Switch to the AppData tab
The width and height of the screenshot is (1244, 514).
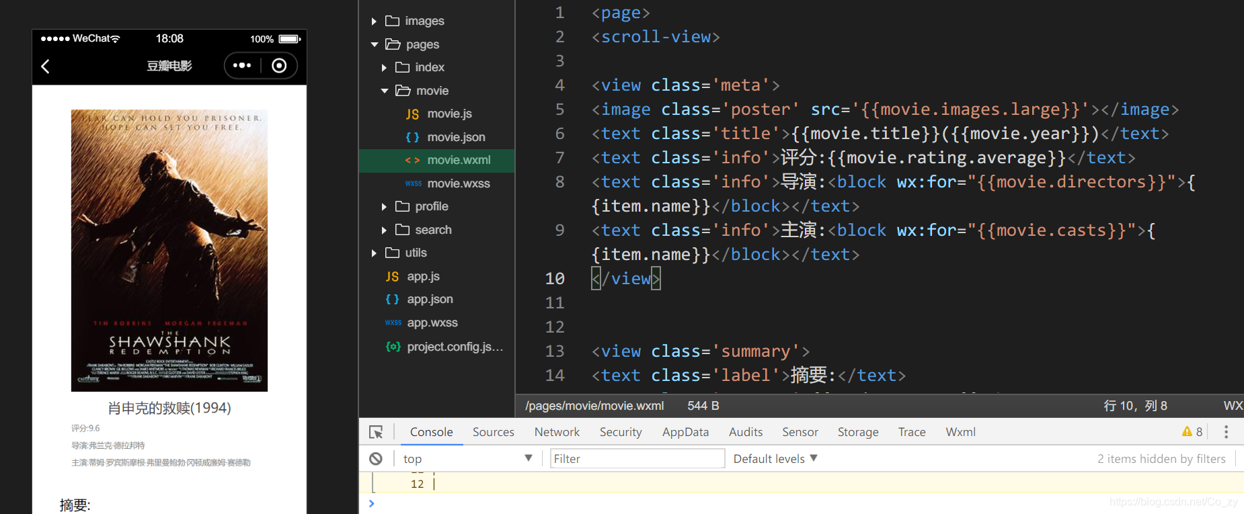click(x=685, y=432)
